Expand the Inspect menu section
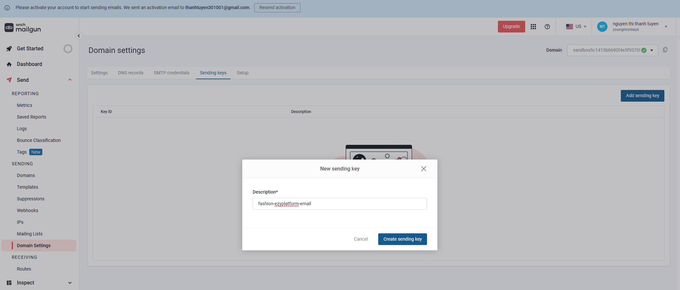 pyautogui.click(x=70, y=283)
